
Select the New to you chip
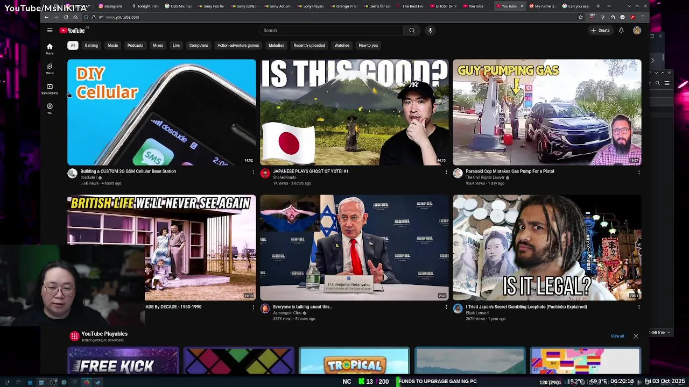(x=368, y=46)
